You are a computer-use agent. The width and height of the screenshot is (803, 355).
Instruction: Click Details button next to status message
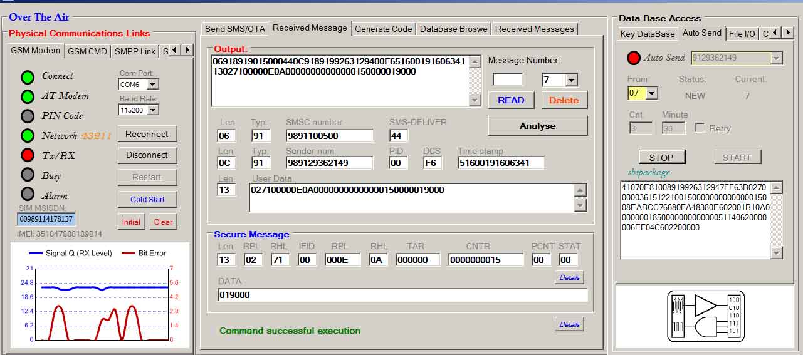click(569, 324)
